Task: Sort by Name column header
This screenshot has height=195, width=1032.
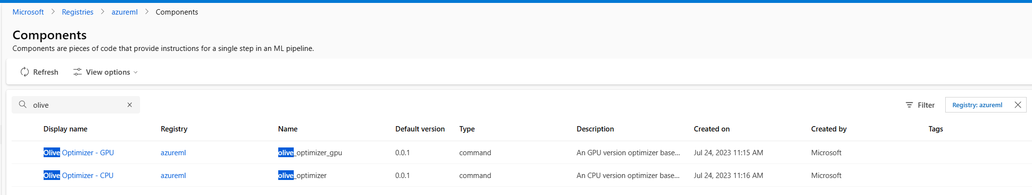Action: point(288,129)
